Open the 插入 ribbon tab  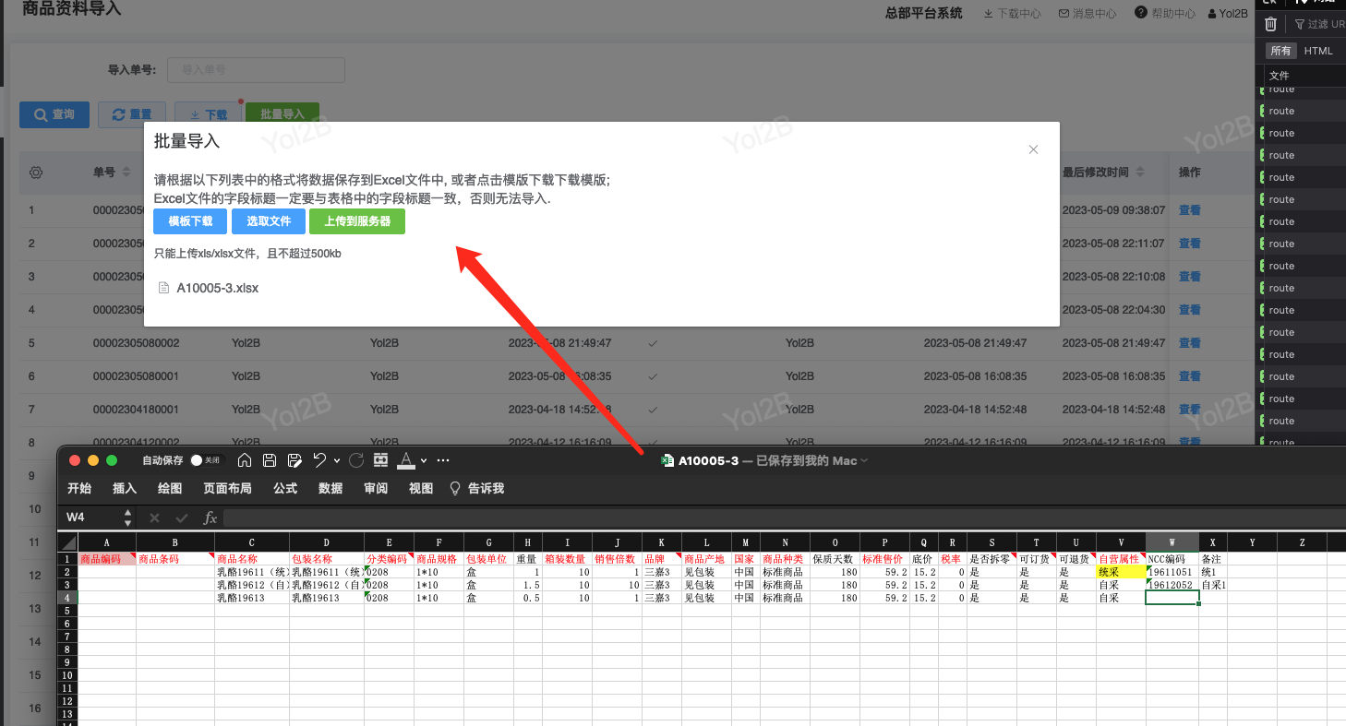point(125,489)
